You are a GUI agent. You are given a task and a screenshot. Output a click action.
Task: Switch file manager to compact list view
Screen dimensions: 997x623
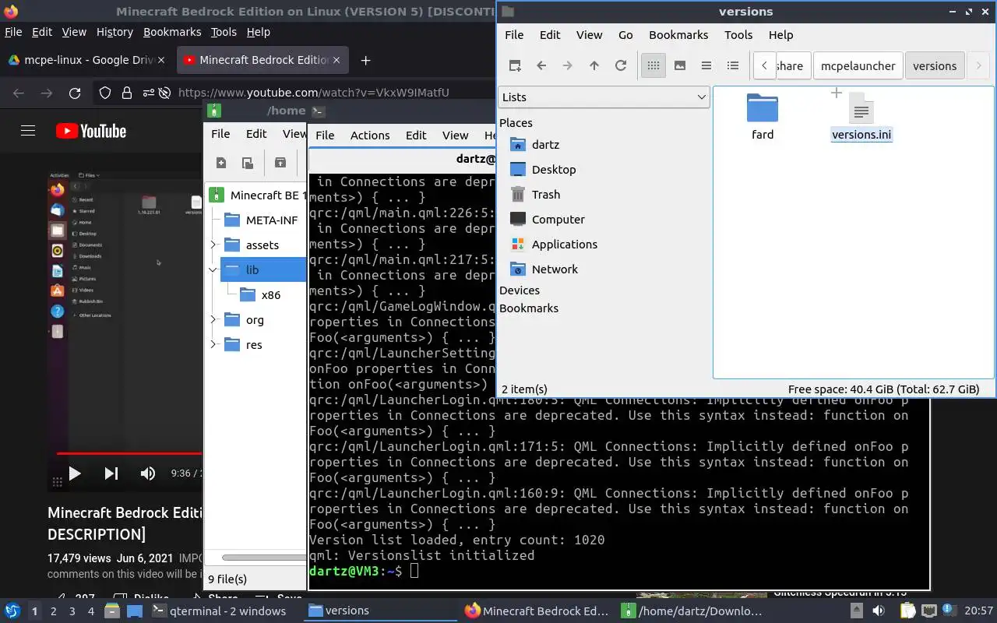tap(706, 65)
